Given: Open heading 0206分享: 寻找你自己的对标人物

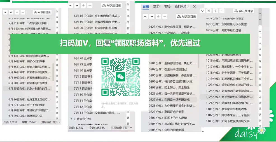Looking at the screenshot, I should [170, 81].
